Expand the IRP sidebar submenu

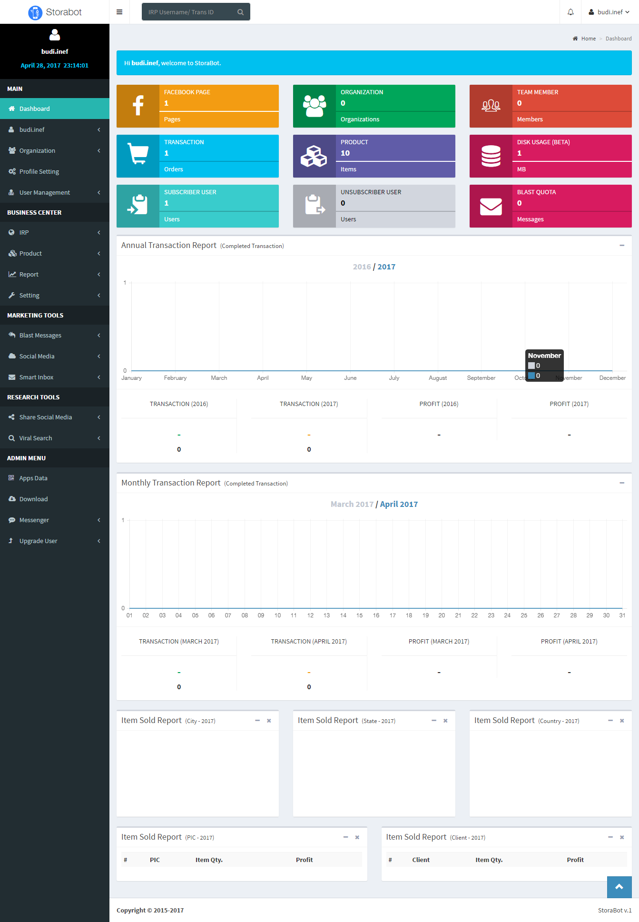[55, 232]
